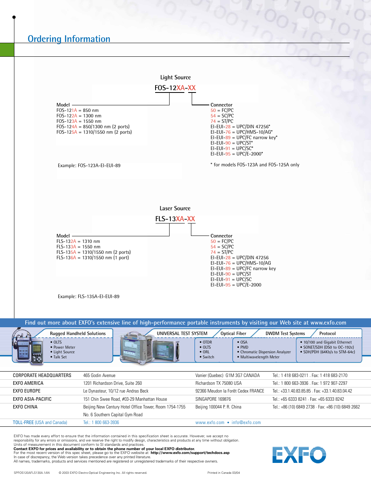The height and width of the screenshot is (480, 371).
Task: Select UPC/HMS-10/AG* connector in Light Source
Action: coord(241,132)
